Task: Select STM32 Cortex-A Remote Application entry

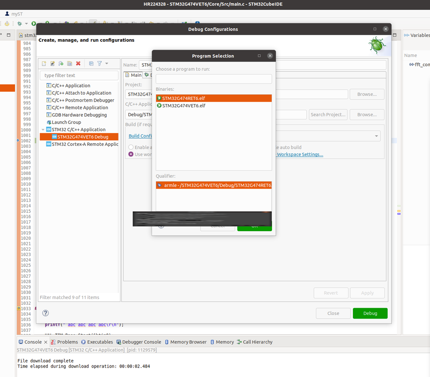Action: (82, 144)
